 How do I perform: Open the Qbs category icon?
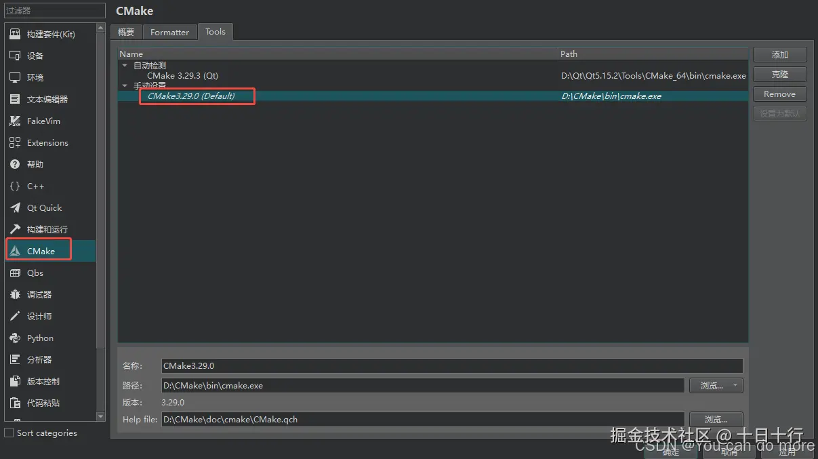pos(15,273)
